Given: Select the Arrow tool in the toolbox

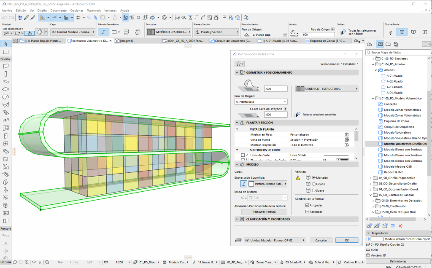Looking at the screenshot, I should point(6,44).
